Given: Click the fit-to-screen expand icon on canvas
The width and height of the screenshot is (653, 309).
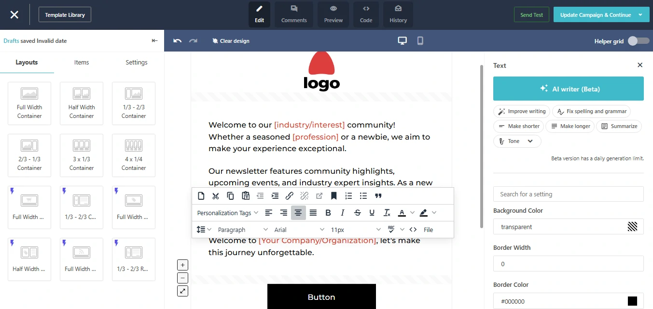Looking at the screenshot, I should (x=182, y=291).
